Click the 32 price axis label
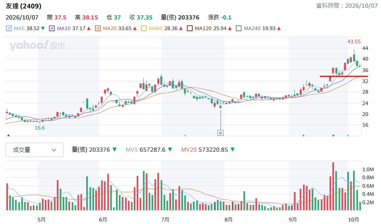 point(365,81)
